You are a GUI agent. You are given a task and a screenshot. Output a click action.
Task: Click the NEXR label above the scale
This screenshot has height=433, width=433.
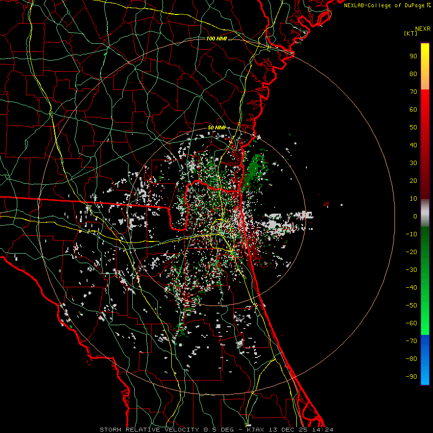422,29
